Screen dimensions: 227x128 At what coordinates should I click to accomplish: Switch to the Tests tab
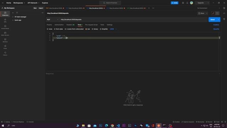click(102, 25)
